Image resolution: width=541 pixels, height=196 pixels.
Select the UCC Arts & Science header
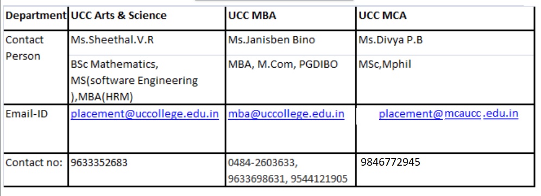coord(119,16)
